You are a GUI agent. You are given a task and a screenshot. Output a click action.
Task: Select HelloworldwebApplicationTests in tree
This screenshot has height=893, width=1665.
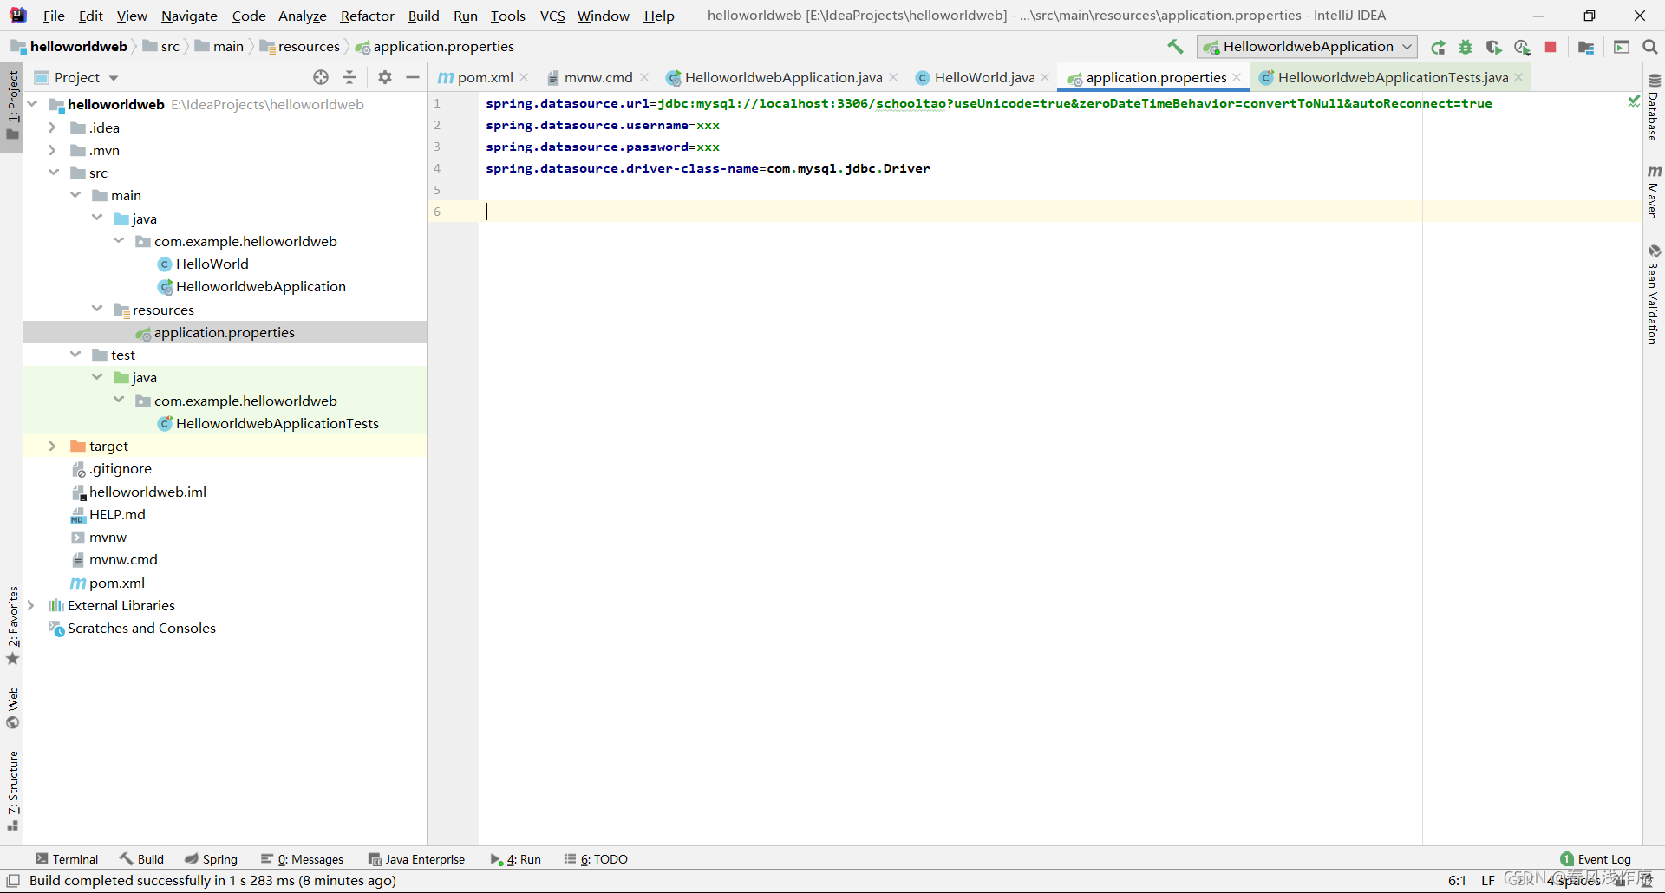[x=277, y=423]
